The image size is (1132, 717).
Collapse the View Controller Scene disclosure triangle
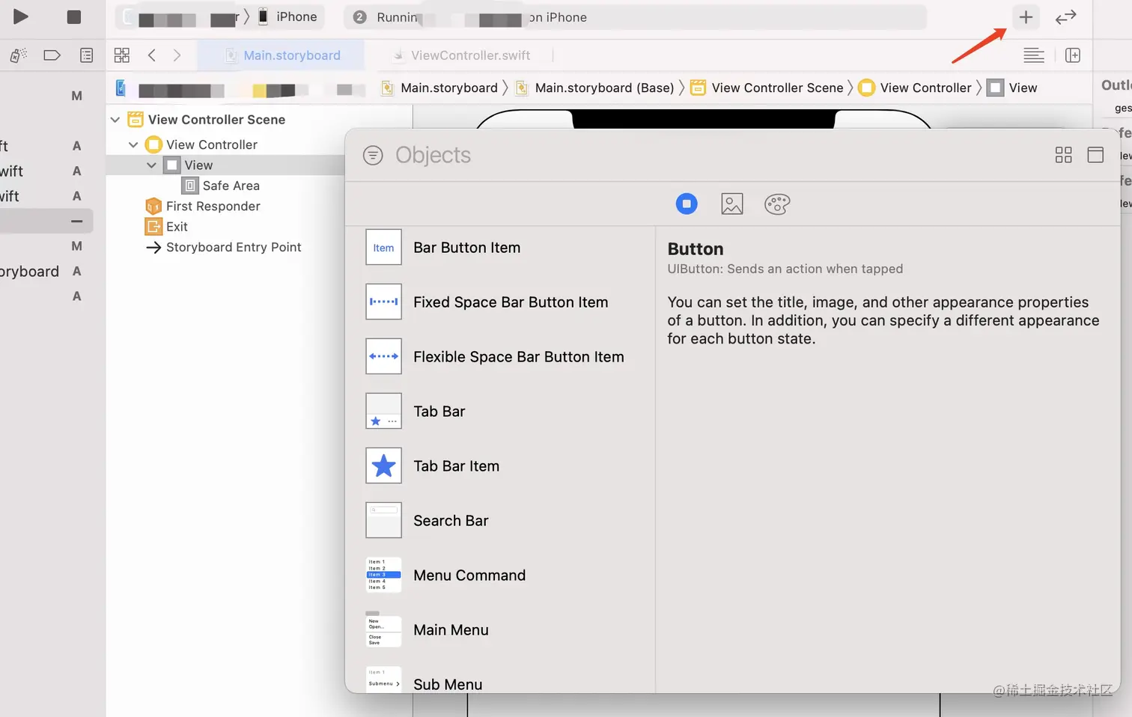(115, 120)
